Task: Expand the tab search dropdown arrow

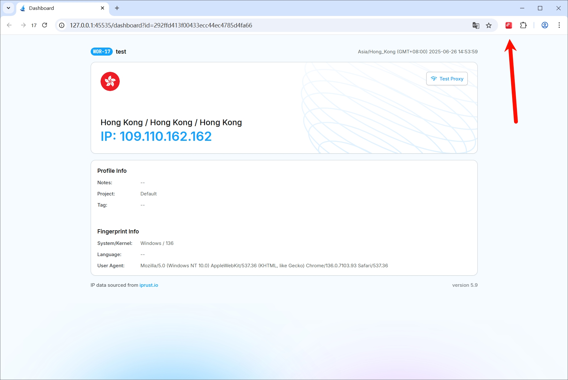Action: 8,8
